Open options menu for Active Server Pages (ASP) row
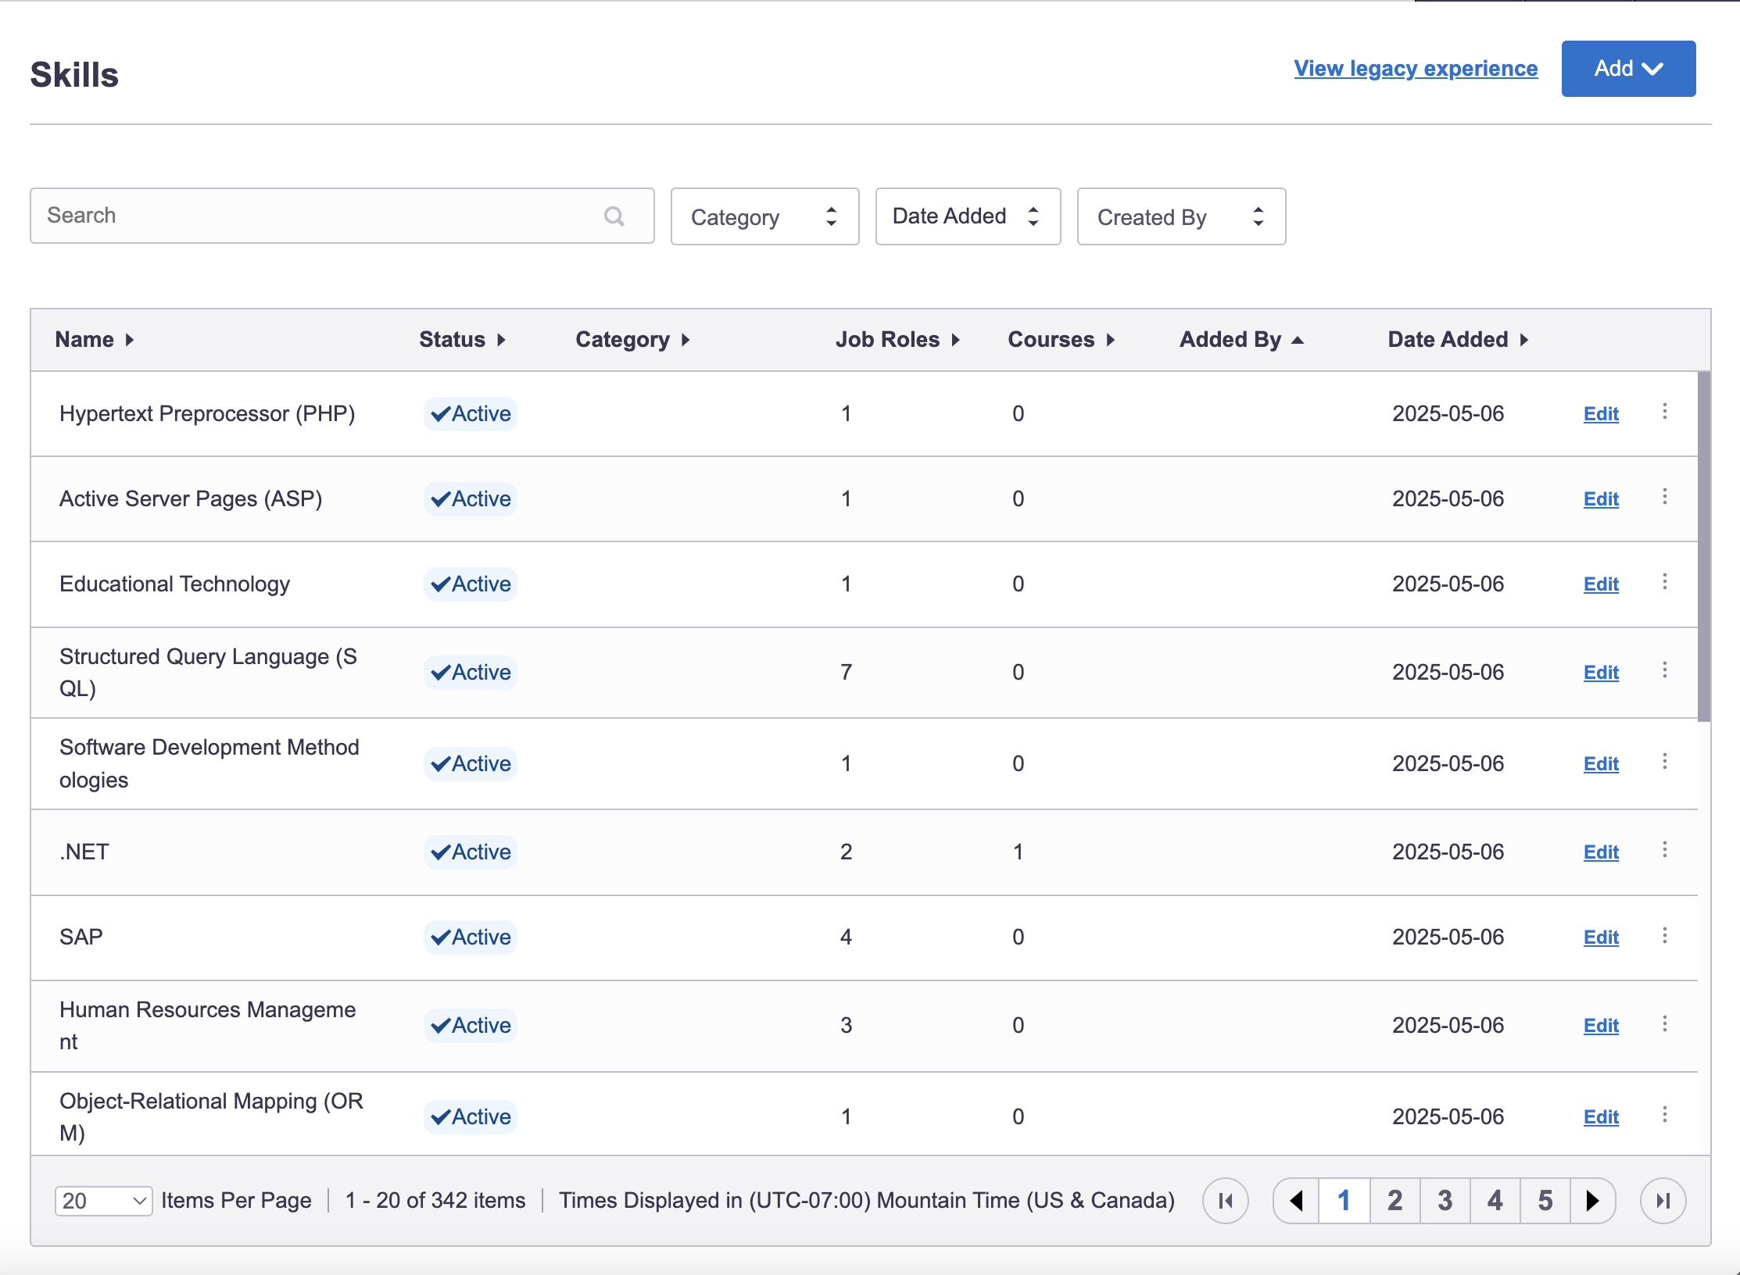 [x=1665, y=497]
